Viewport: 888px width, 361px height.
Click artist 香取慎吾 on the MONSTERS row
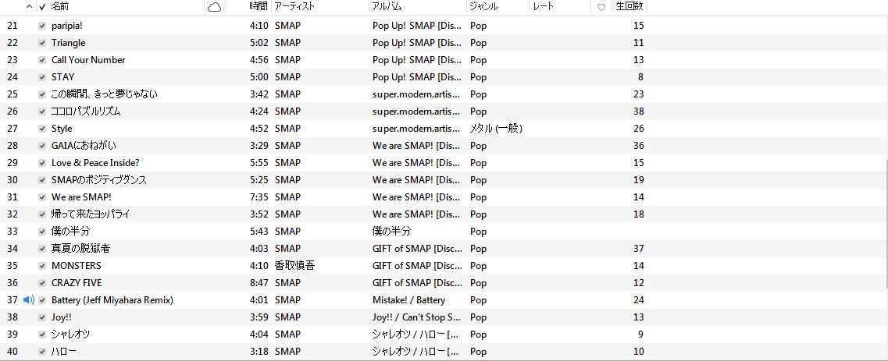[x=294, y=266]
